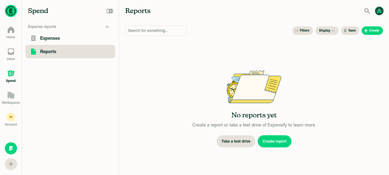
Task: Click the Reports page title
Action: pyautogui.click(x=138, y=11)
